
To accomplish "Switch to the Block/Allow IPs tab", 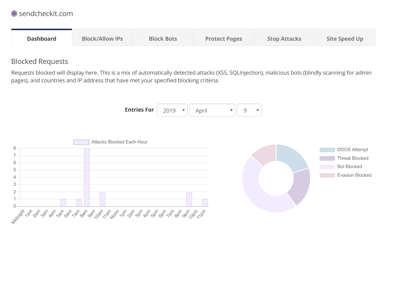I will [x=102, y=39].
